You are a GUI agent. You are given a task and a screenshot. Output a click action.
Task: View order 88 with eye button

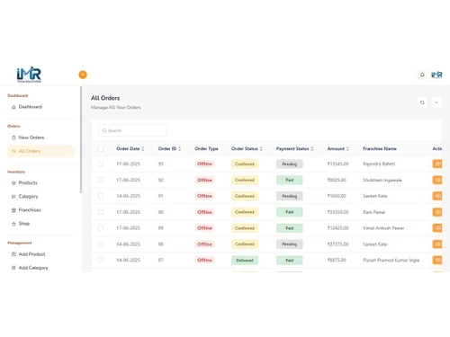437,244
